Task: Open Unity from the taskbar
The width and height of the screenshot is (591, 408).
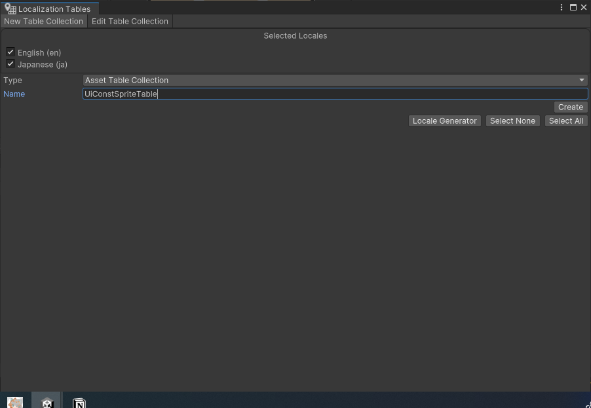Action: 47,403
